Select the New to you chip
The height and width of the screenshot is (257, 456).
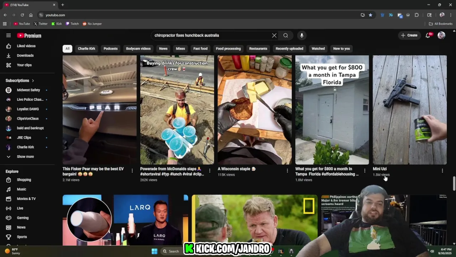tap(341, 49)
